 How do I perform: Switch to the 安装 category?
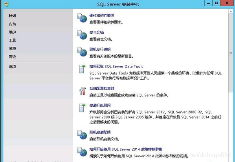pyautogui.click(x=12, y=24)
